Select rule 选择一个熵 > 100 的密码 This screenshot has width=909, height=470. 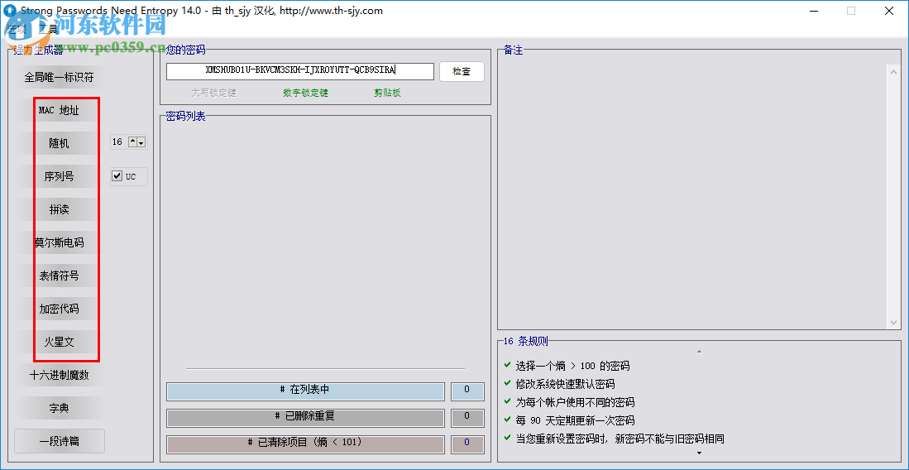(572, 366)
